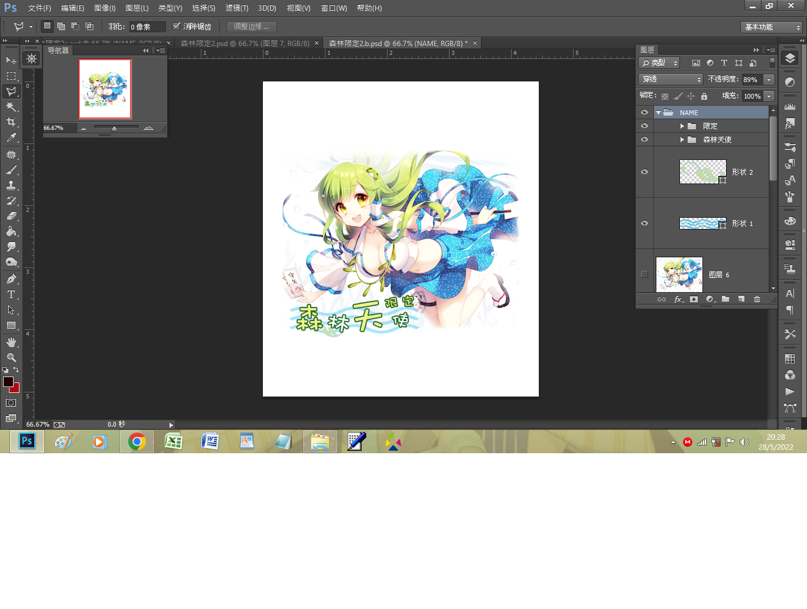807x609 pixels.
Task: Select the Eyedropper tool
Action: pyautogui.click(x=11, y=137)
